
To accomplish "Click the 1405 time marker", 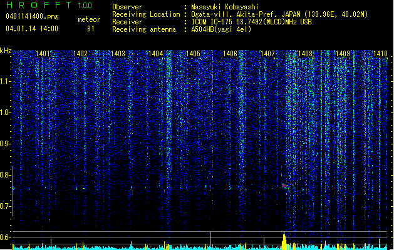I will click(x=193, y=53).
